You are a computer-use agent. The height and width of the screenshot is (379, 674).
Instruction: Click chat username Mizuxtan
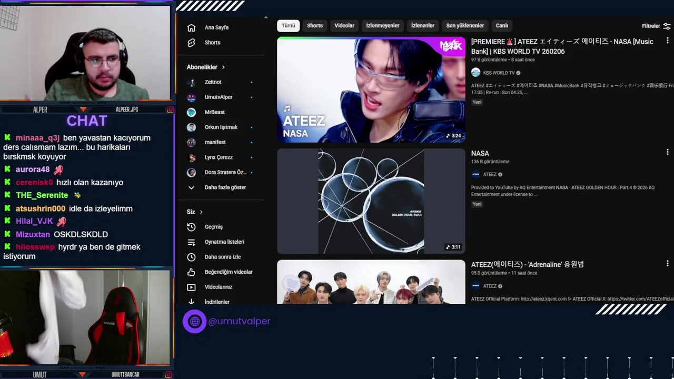(x=33, y=235)
